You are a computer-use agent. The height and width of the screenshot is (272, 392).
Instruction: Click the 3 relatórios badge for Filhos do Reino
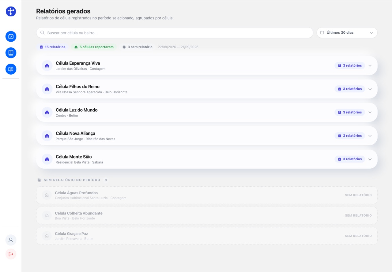[x=350, y=89]
